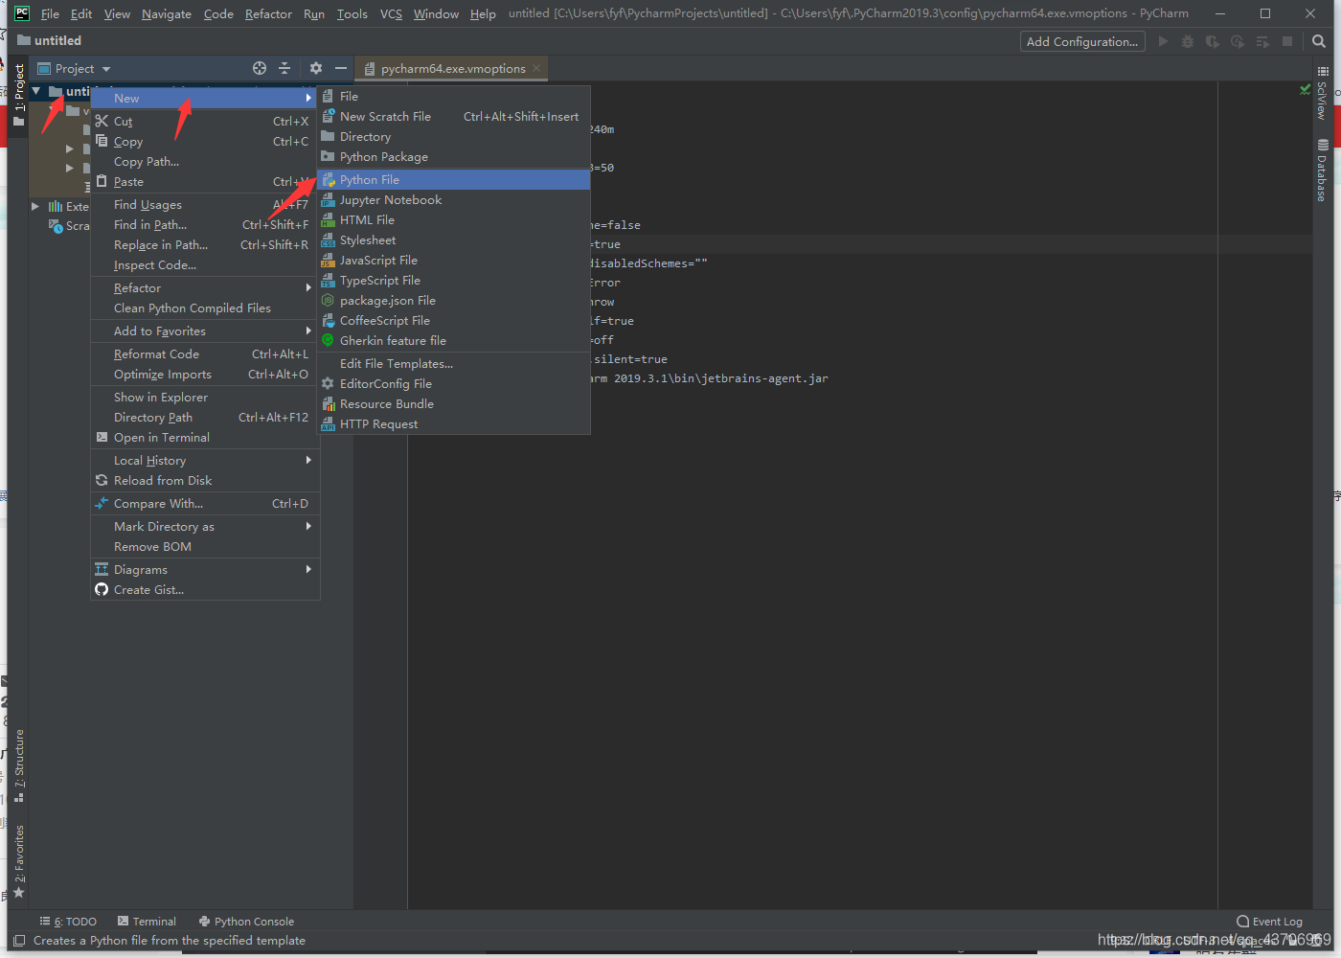Click Inspect Code menu item

(x=203, y=264)
